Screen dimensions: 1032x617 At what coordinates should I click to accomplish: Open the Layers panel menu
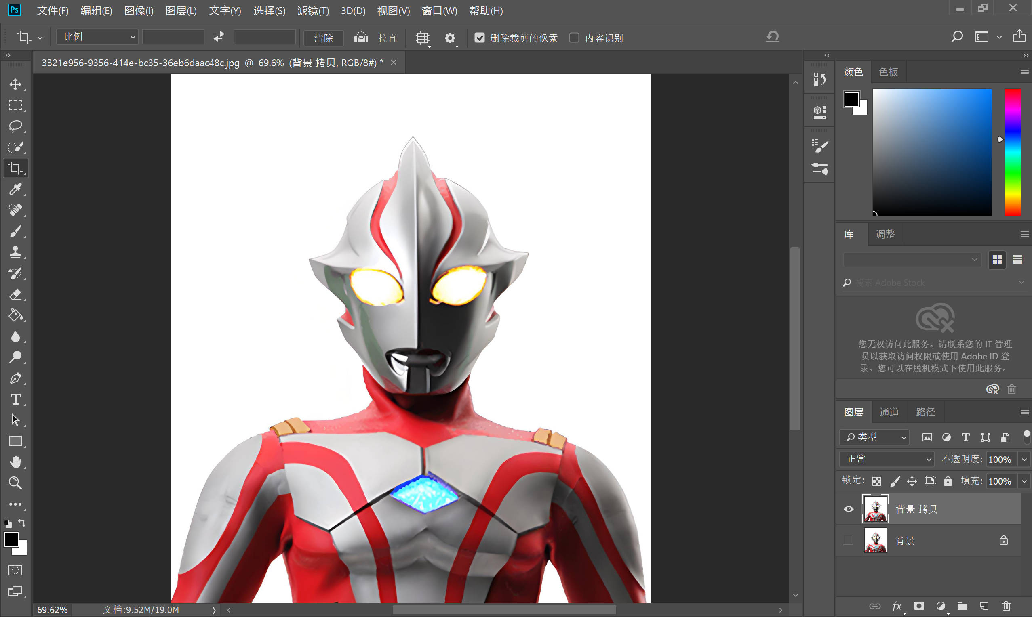1024,411
